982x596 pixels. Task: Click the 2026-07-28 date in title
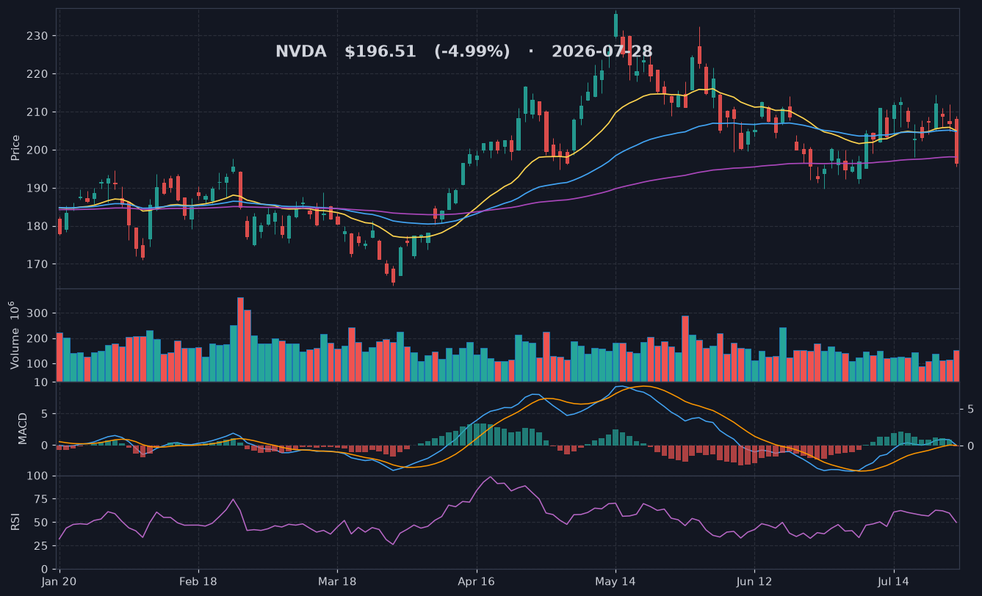tap(602, 52)
